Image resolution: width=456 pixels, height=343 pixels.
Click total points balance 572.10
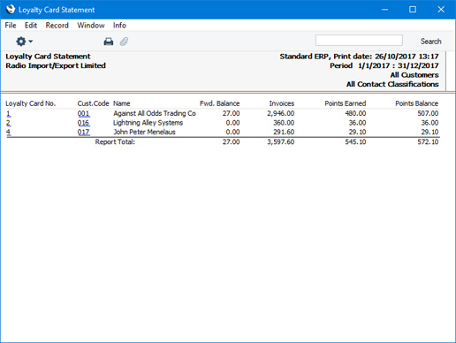(428, 142)
